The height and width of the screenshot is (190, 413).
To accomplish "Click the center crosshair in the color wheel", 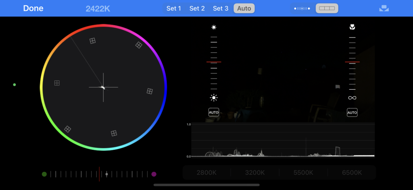I will coord(103,87).
